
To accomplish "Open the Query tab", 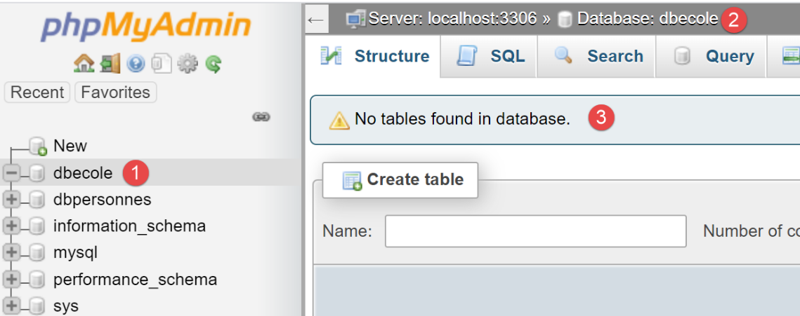I will coord(714,56).
